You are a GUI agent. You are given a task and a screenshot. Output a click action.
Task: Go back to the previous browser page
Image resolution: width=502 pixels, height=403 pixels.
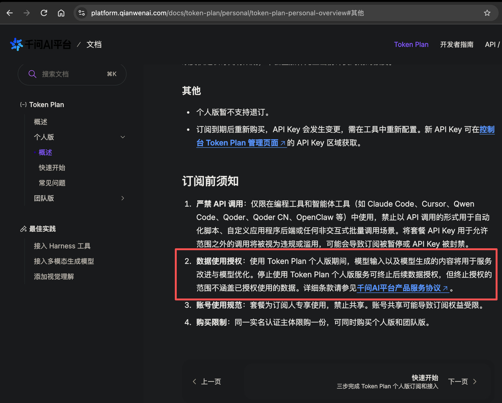[10, 13]
